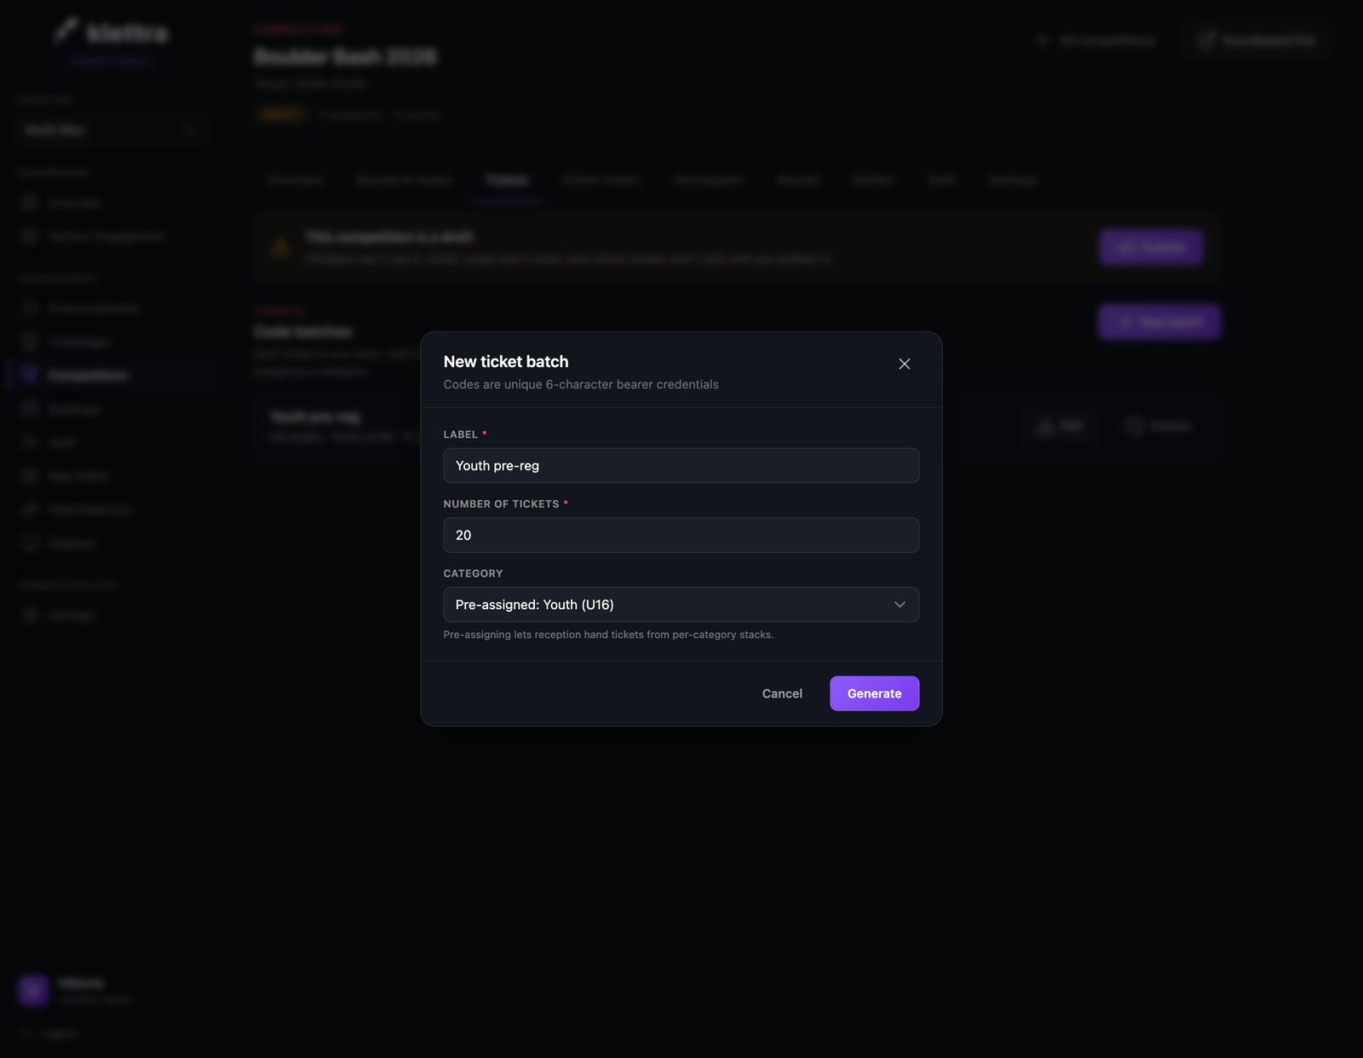Image resolution: width=1363 pixels, height=1058 pixels.
Task: Open the Bookings sidebar icon
Action: click(x=30, y=409)
